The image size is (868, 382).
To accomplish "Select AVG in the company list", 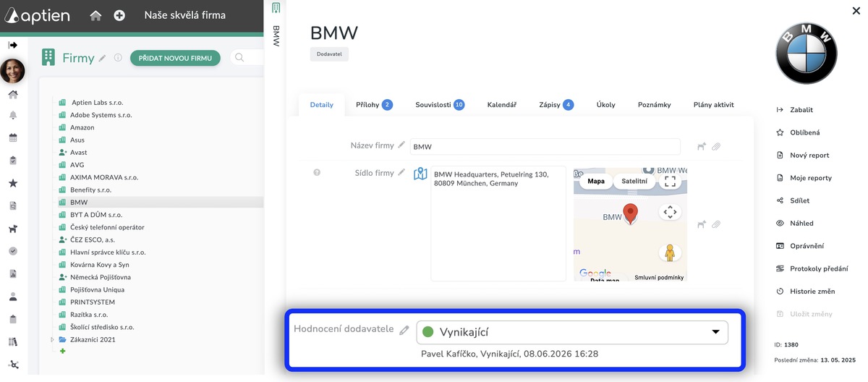I will [x=77, y=165].
